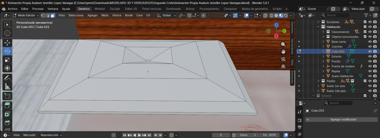Click the Z axis on navigation gizmo
The height and width of the screenshot is (138, 380).
point(276,25)
